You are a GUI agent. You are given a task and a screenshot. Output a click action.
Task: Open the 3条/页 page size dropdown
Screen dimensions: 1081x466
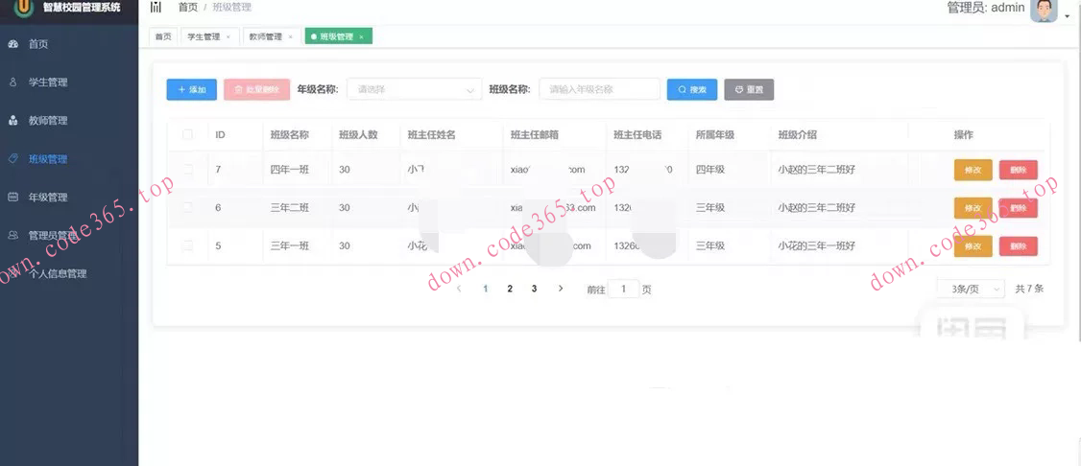pyautogui.click(x=971, y=290)
